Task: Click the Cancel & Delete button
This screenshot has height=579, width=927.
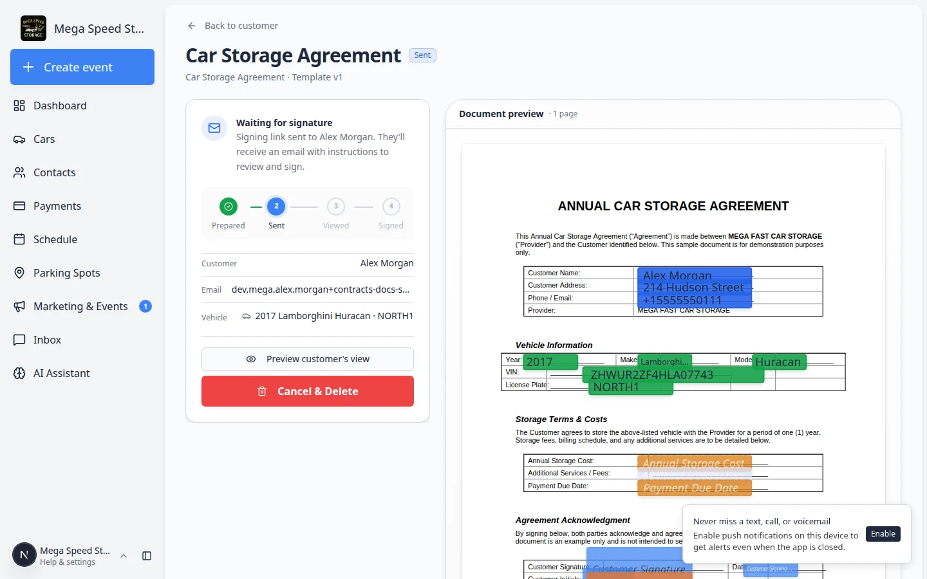Action: click(x=308, y=391)
